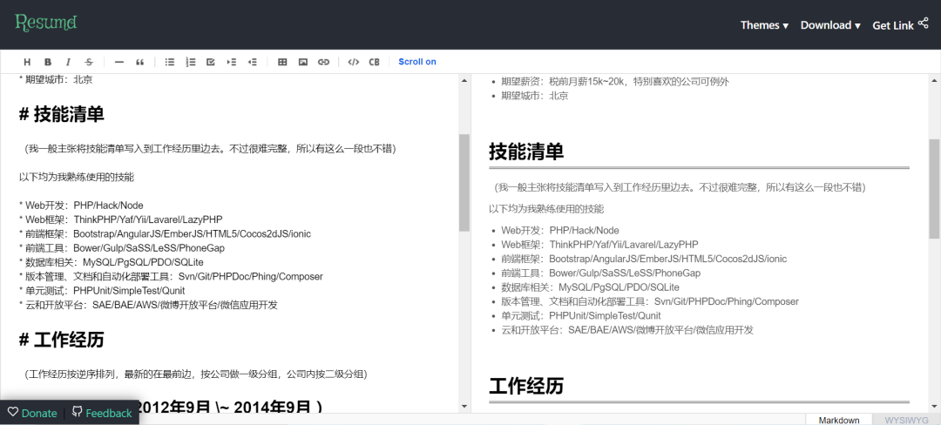The height and width of the screenshot is (425, 941).
Task: Click preview text '以下均为我熟练使用的技能'
Action: coord(546,209)
